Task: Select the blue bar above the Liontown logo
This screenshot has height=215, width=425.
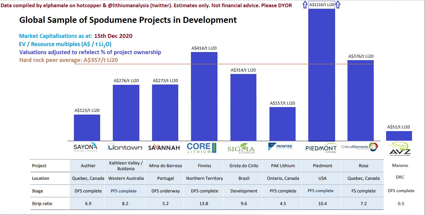Action: pos(126,113)
